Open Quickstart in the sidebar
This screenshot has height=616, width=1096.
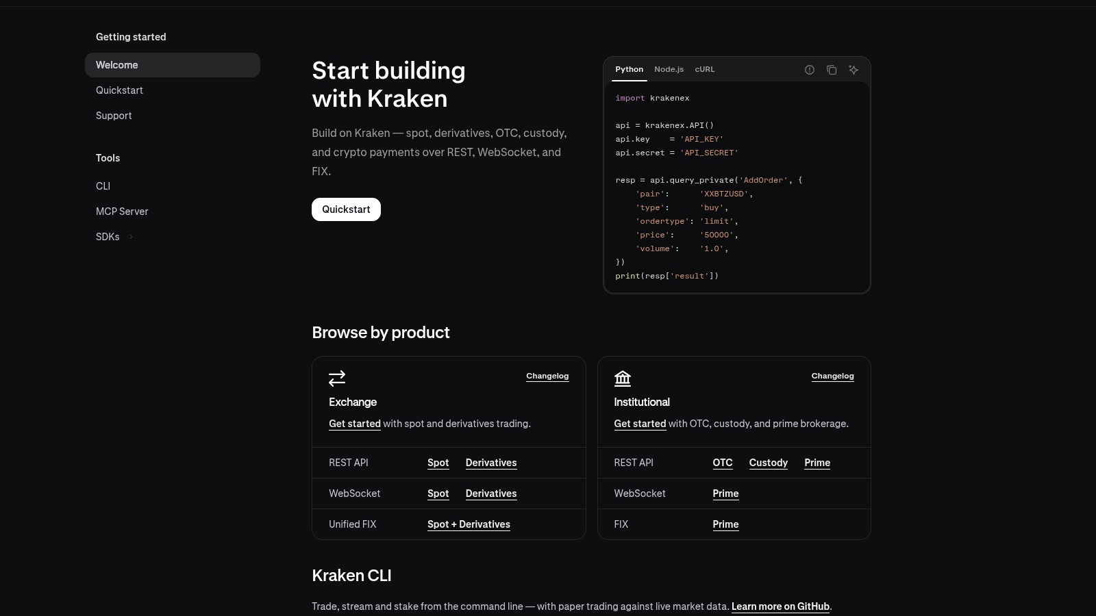pyautogui.click(x=173, y=90)
